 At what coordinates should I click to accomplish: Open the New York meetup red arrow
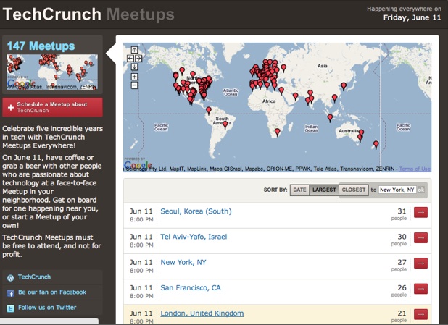(x=420, y=263)
